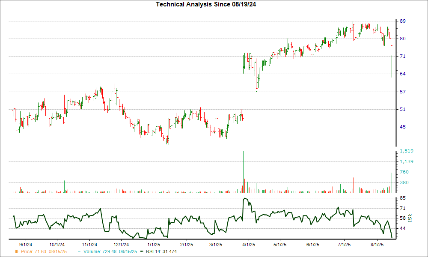Click the tallest volume spike in late March
The image size is (428, 257).
243,172
